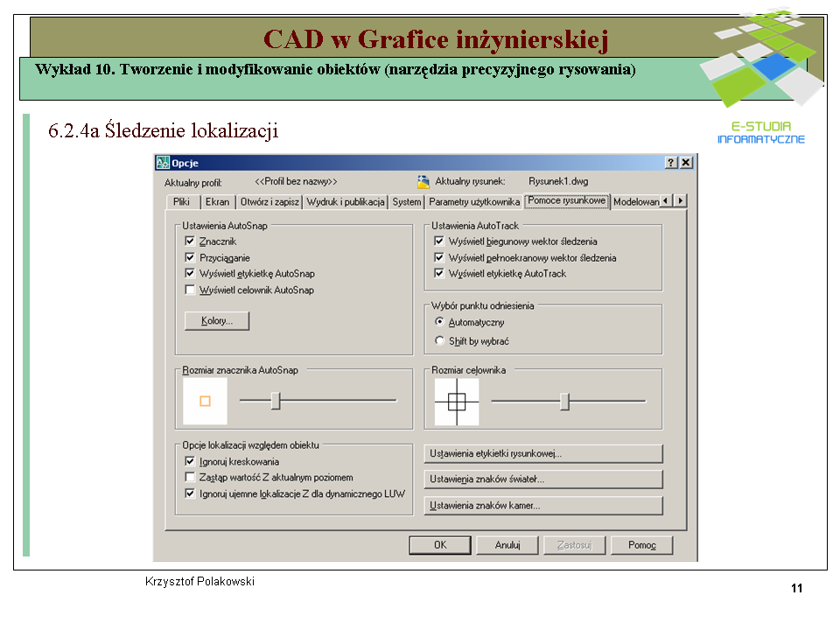
Task: Open the Otwórz i zapisz tab
Action: (x=269, y=202)
